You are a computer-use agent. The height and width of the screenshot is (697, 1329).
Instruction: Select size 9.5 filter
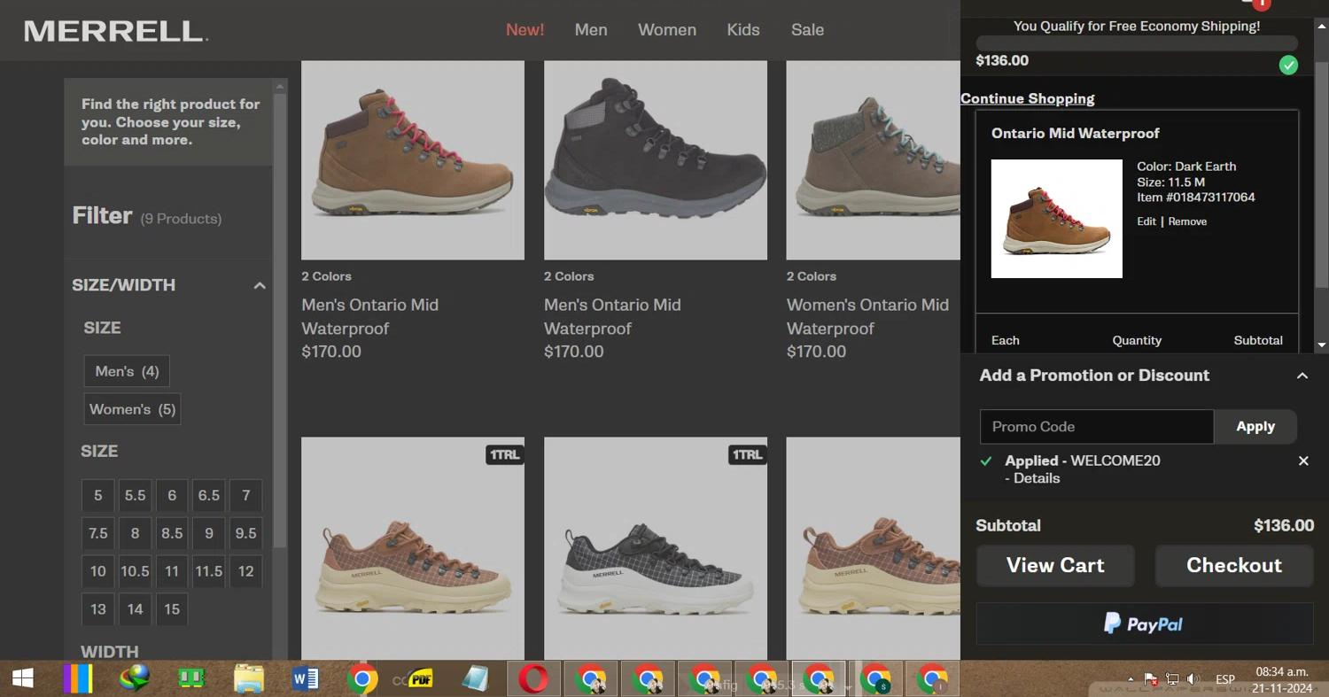tap(245, 533)
